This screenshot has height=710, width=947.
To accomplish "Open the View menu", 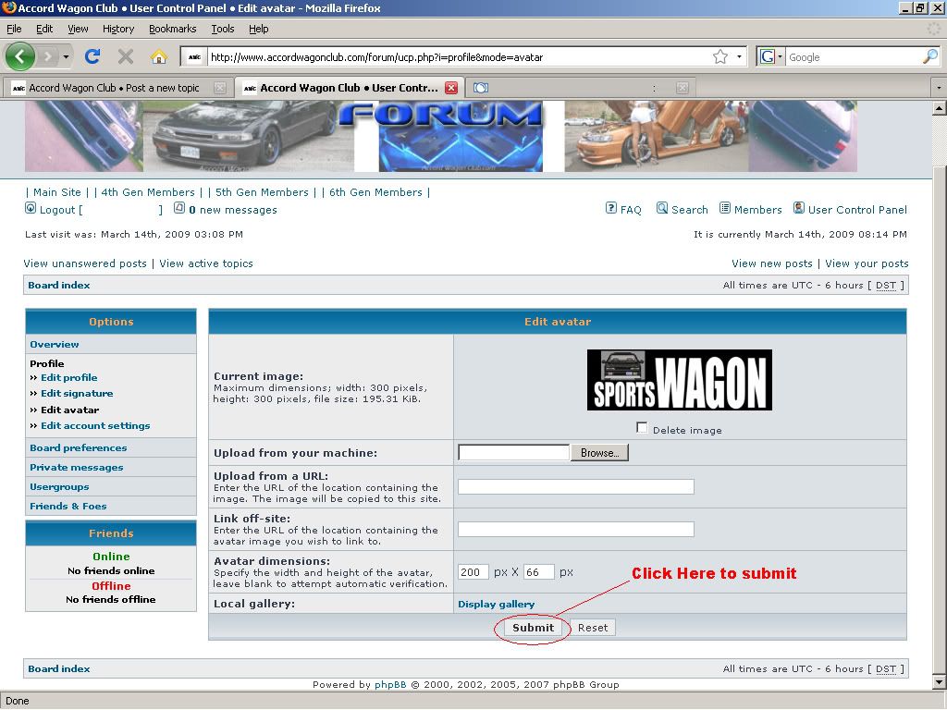I will click(78, 29).
